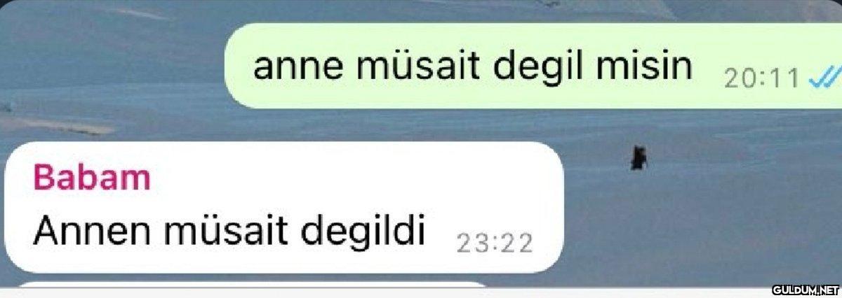Tap wallpaper area left of the green bubble

pyautogui.click(x=112, y=70)
